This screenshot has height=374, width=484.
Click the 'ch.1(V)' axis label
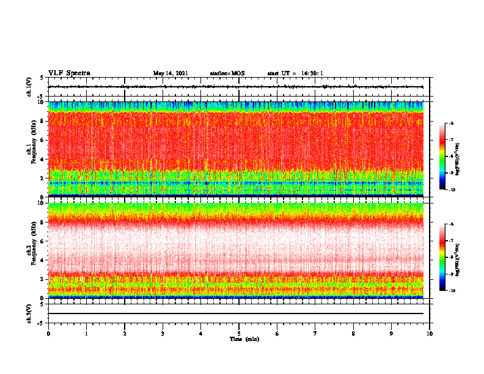pos(29,87)
